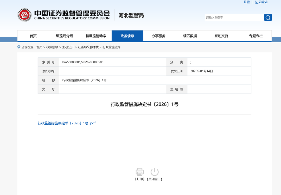Go to 辖区监管动态 tab

coord(96,36)
